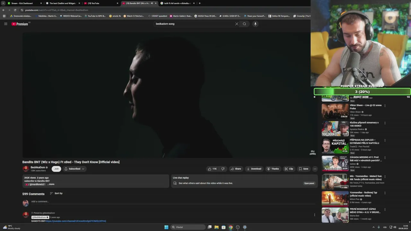The width and height of the screenshot is (411, 231).
Task: Open Mix - Yzomandias - Melanž thumbnail
Action: pyautogui.click(x=335, y=182)
